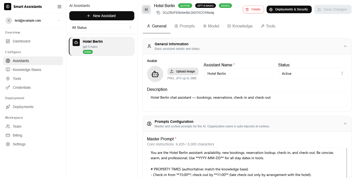Click the Prompts Configuration brain icon
Screen dimensions: 354x178
coord(149,124)
